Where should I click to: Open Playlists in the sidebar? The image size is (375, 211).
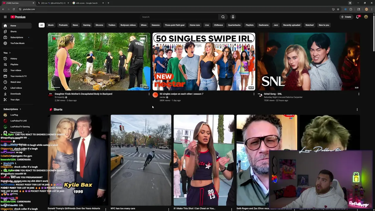point(16,64)
